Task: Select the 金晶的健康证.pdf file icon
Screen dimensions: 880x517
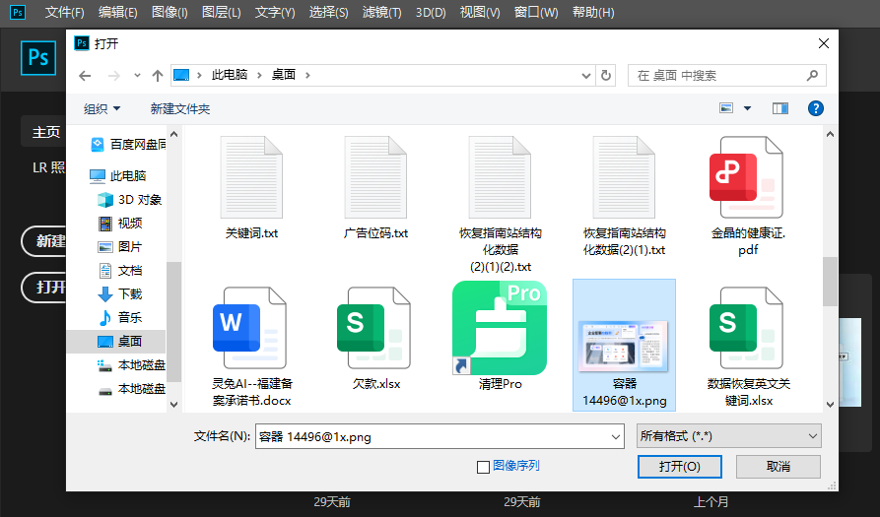Action: tap(746, 178)
